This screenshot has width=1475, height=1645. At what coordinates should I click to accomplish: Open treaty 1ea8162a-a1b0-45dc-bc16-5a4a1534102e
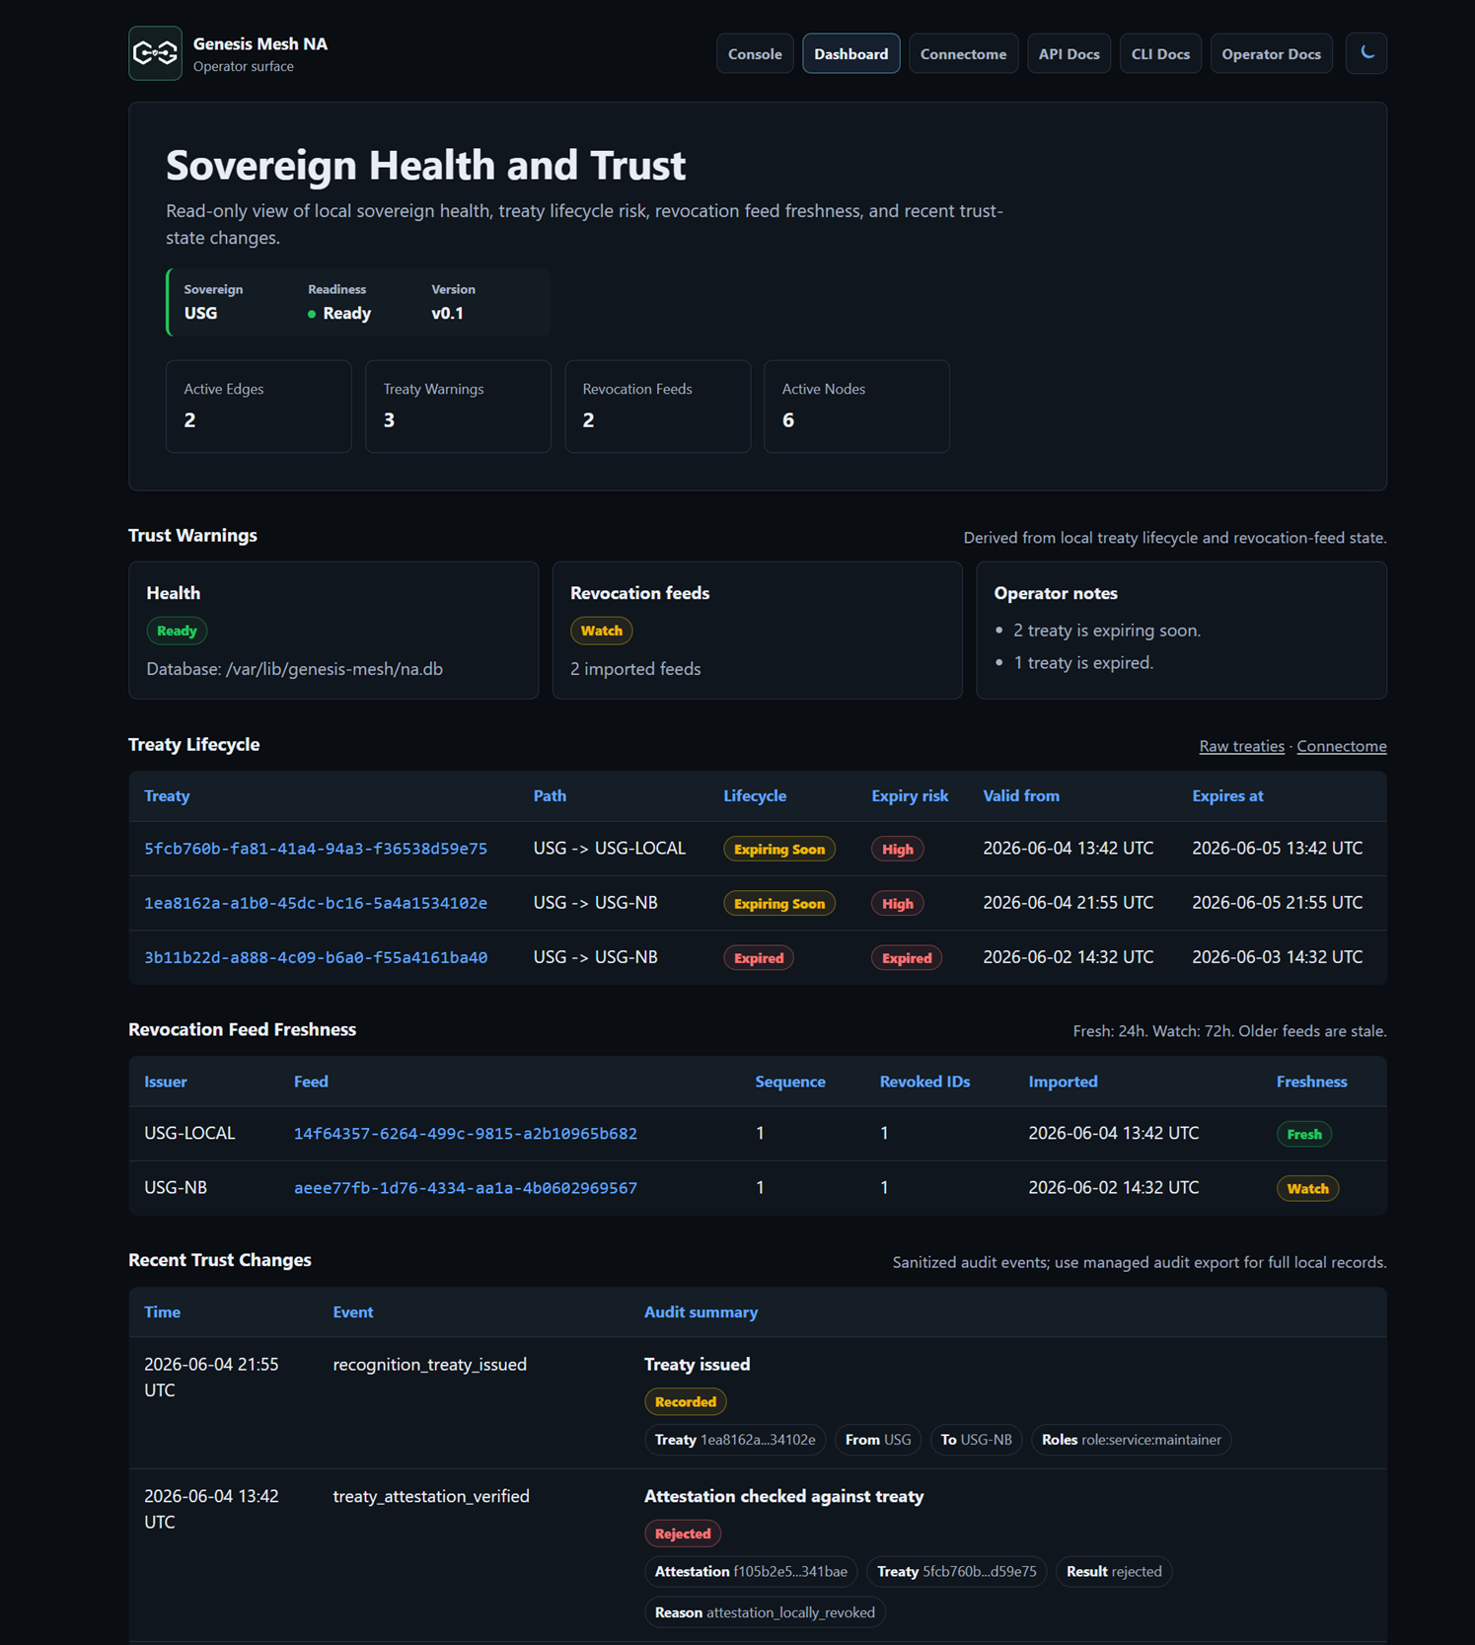click(x=316, y=903)
